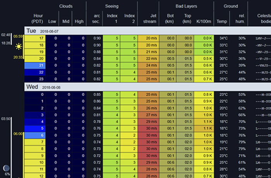Click the 6% moon illumination value
Image resolution: width=271 pixels, height=178 pixels.
(x=7, y=174)
